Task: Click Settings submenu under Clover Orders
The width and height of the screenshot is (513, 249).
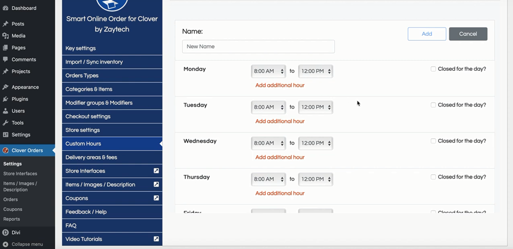Action: click(12, 164)
